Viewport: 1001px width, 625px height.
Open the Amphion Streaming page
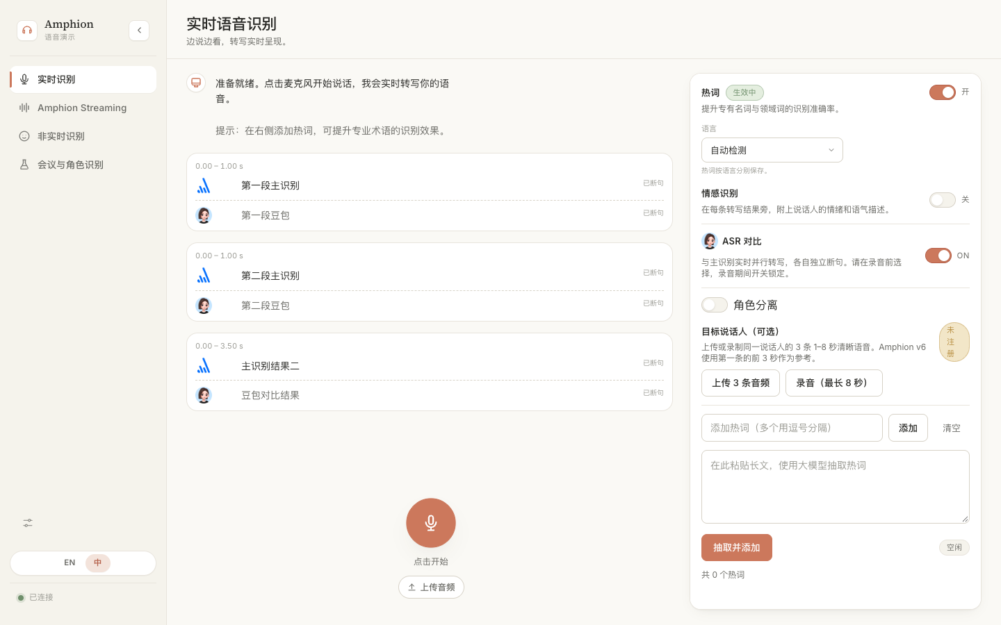[x=83, y=108]
